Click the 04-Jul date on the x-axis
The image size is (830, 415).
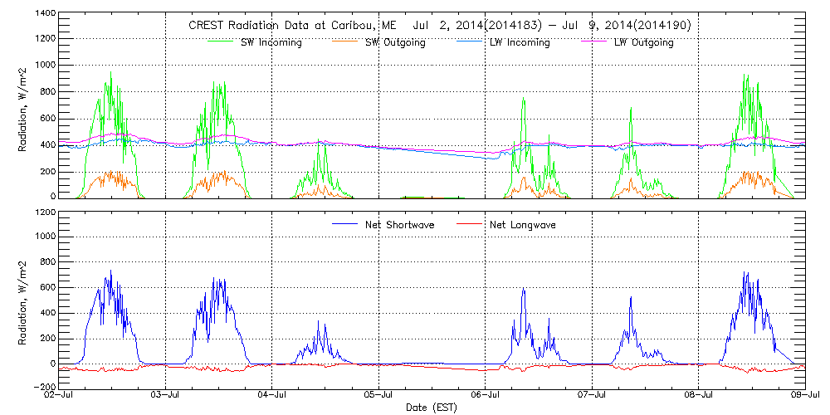point(272,395)
